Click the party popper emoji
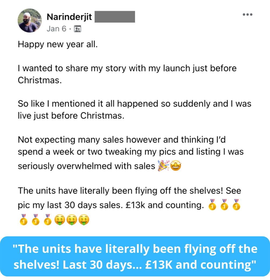Image resolution: width=270 pixels, height=280 pixels. [x=163, y=166]
